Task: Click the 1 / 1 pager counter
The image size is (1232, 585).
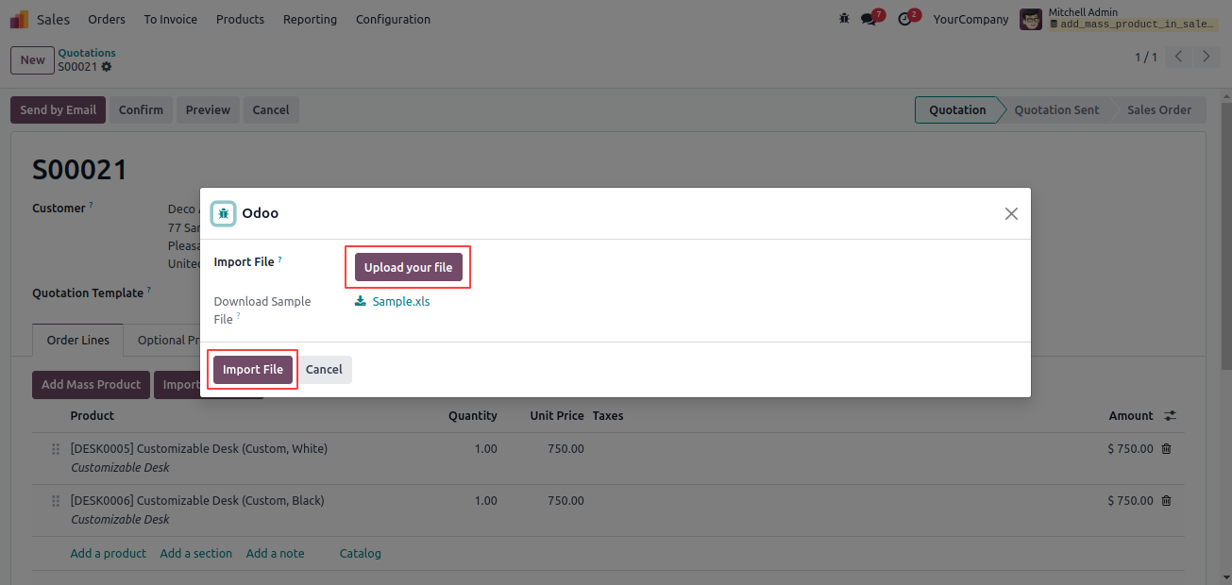Action: 1145,58
